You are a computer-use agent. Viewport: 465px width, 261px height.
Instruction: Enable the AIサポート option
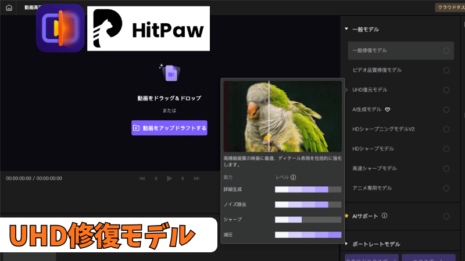446,216
